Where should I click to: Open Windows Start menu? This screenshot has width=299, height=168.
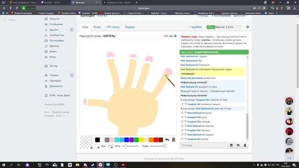tap(4, 165)
